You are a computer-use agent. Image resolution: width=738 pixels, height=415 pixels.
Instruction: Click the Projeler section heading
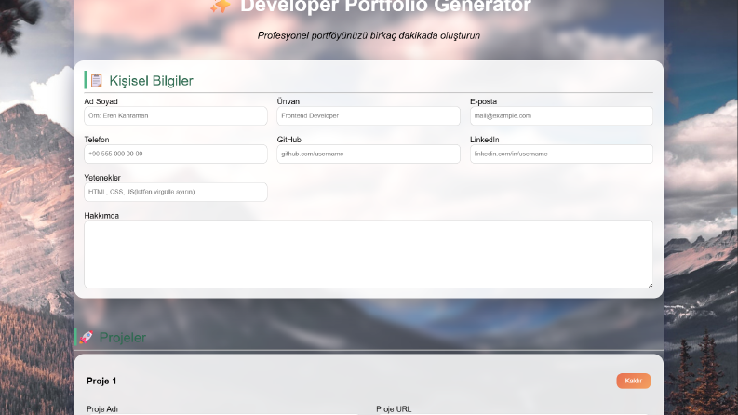click(122, 338)
